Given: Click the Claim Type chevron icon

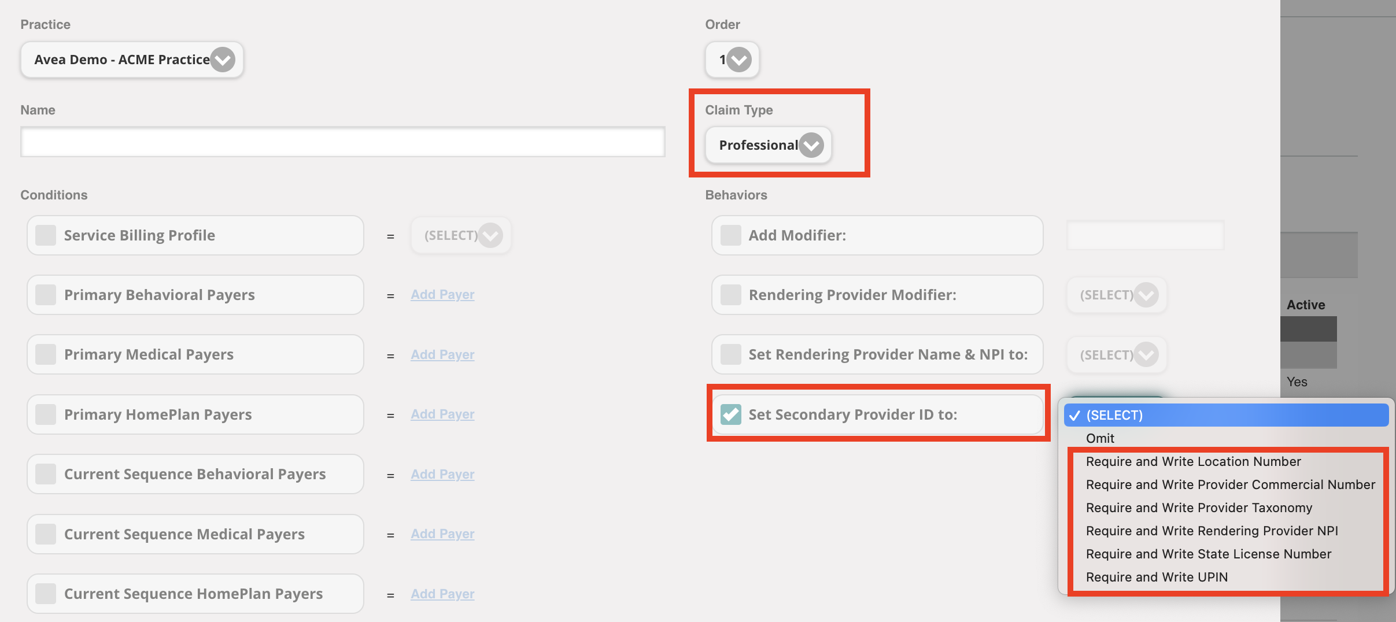Looking at the screenshot, I should (811, 145).
